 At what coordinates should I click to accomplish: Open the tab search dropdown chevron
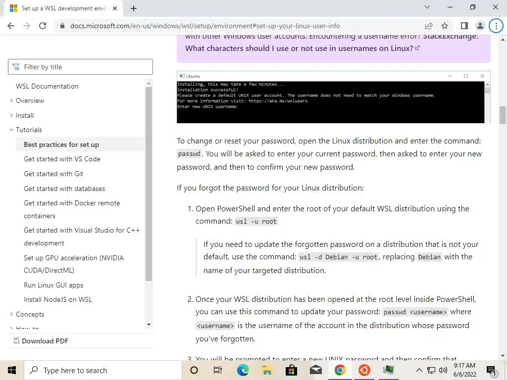(427, 7)
